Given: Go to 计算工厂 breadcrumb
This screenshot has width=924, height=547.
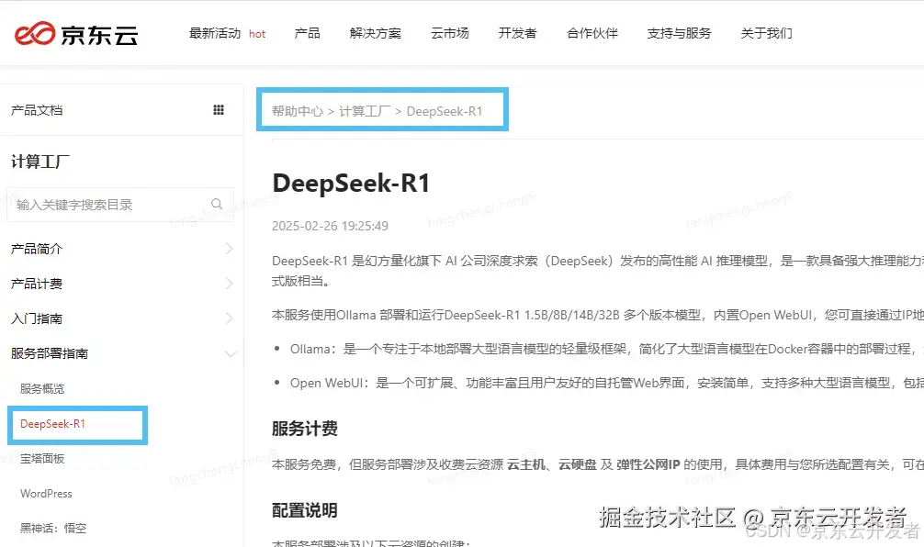Looking at the screenshot, I should tap(365, 111).
